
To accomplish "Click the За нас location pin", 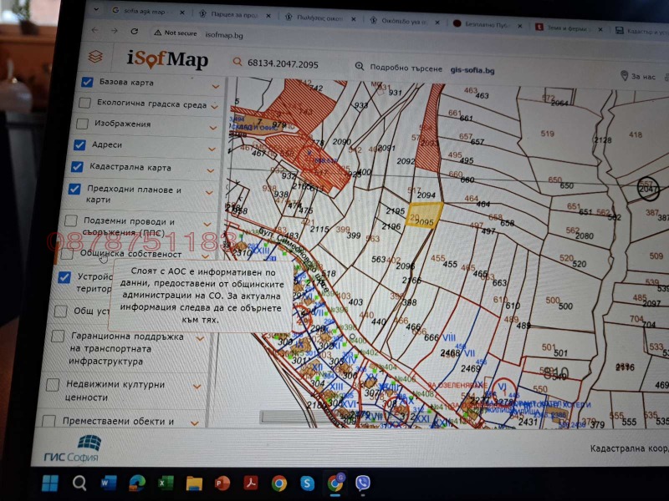I will tap(624, 76).
